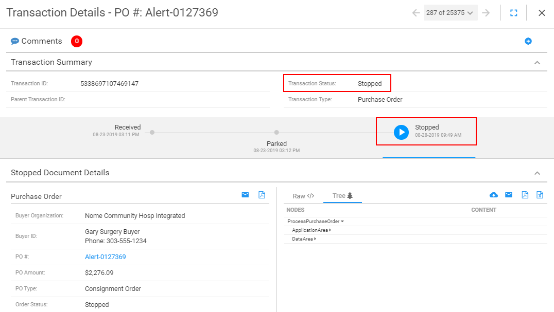Select the Received timeline marker dot
554x312 pixels.
(152, 132)
